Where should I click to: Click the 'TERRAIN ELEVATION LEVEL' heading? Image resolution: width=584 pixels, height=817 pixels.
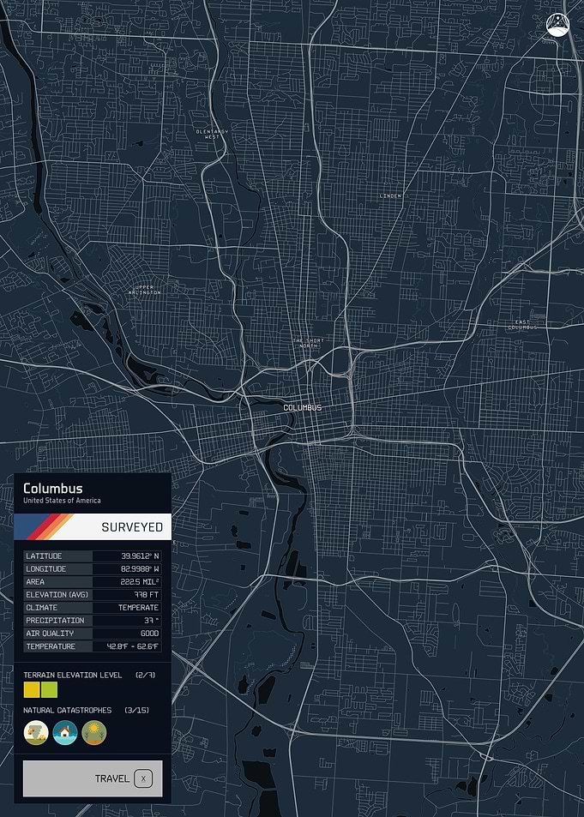click(x=73, y=675)
